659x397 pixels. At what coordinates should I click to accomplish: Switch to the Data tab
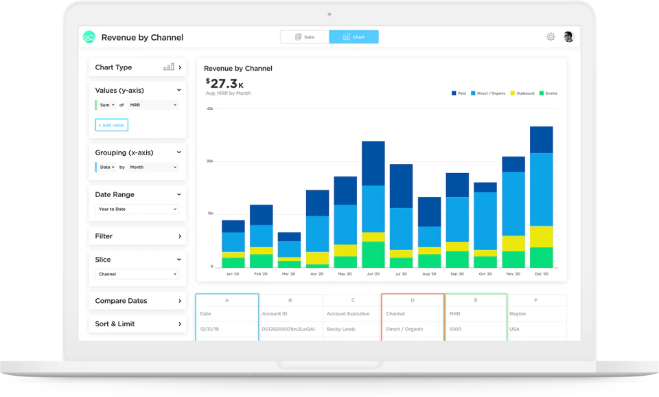pyautogui.click(x=304, y=36)
